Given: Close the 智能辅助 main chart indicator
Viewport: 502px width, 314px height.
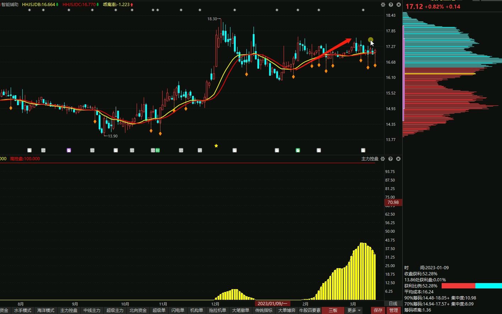Looking at the screenshot, I should click(398, 5).
